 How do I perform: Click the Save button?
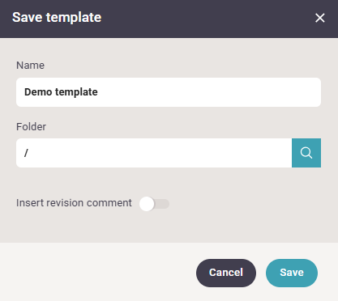click(x=292, y=273)
